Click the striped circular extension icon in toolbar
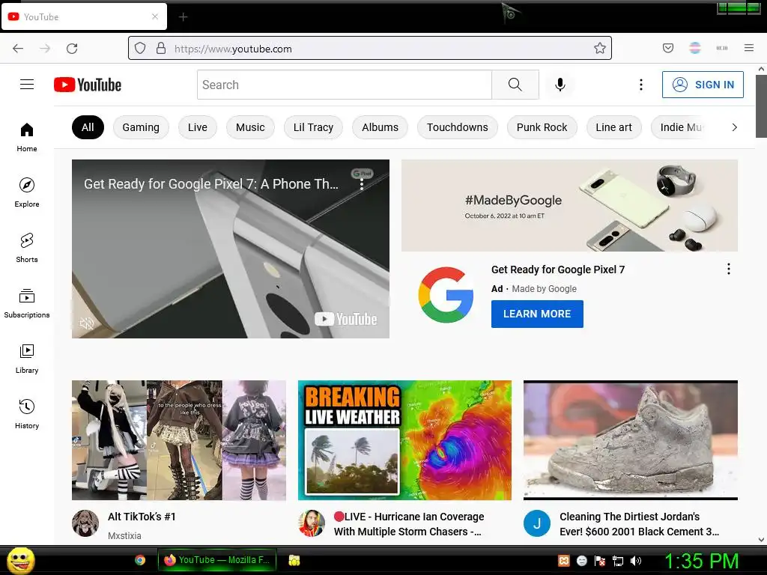The width and height of the screenshot is (767, 575). pos(695,48)
